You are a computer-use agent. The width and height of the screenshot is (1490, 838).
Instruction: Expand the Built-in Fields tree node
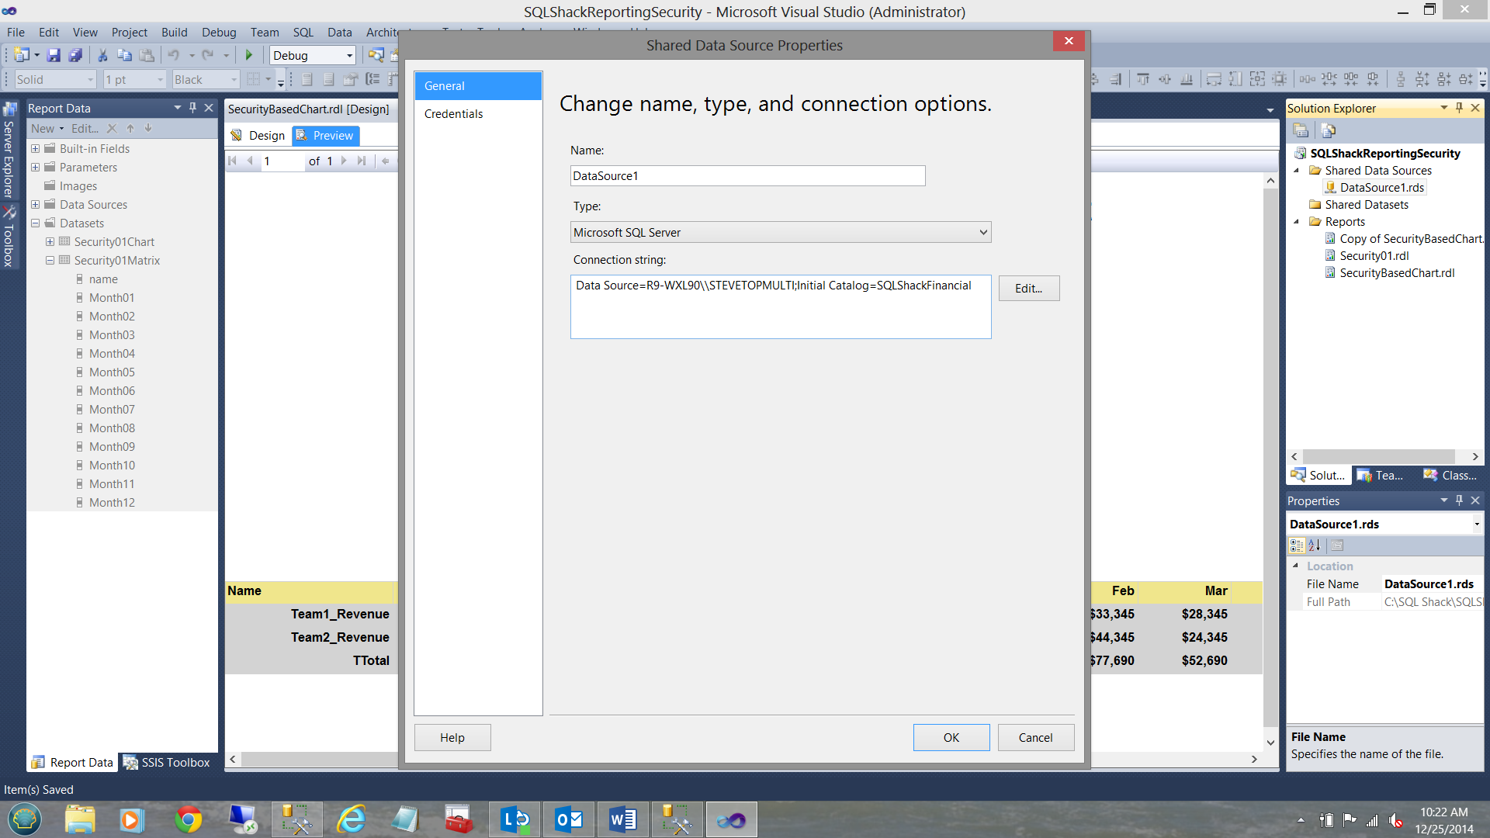(35, 148)
